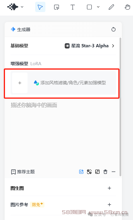Choose the frame selection tool
Screen dimensions: 133x220
tap(57, 7)
